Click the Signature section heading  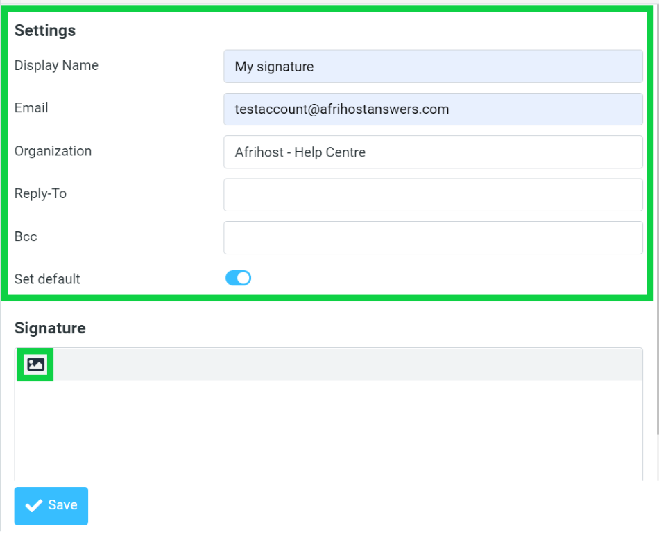point(50,328)
